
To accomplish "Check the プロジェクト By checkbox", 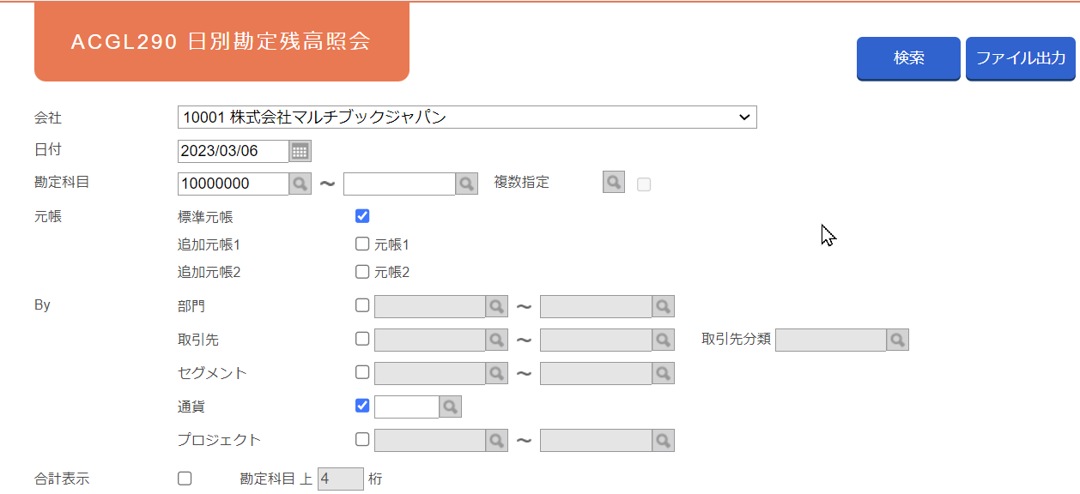I will coord(362,439).
